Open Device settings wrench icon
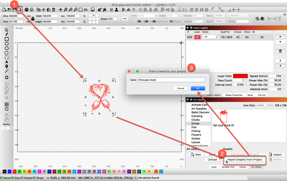Viewport: 287px width, 181px height. (x=105, y=10)
